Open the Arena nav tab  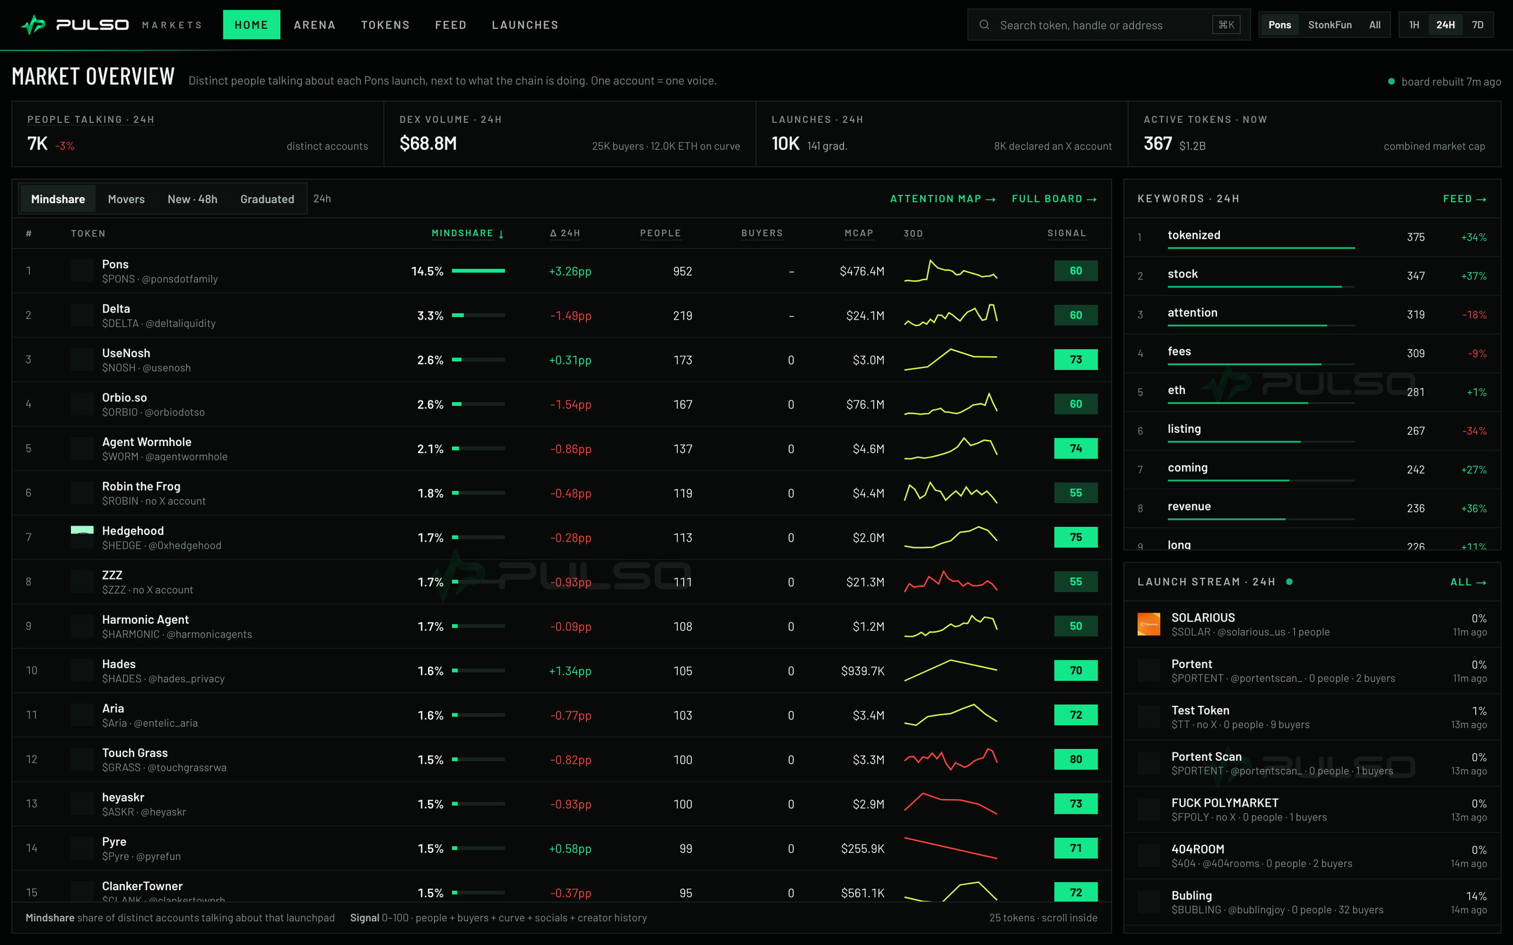tap(314, 25)
